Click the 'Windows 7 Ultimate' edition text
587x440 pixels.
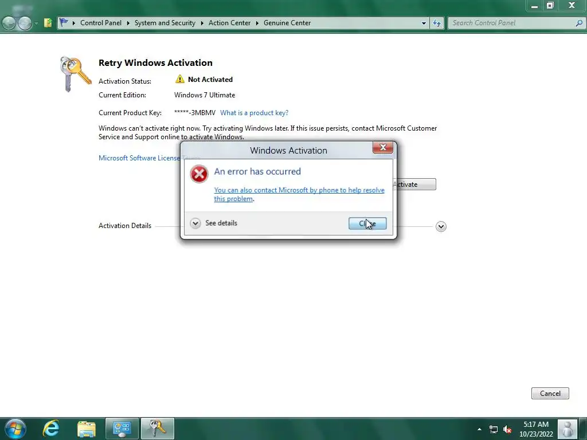click(205, 95)
